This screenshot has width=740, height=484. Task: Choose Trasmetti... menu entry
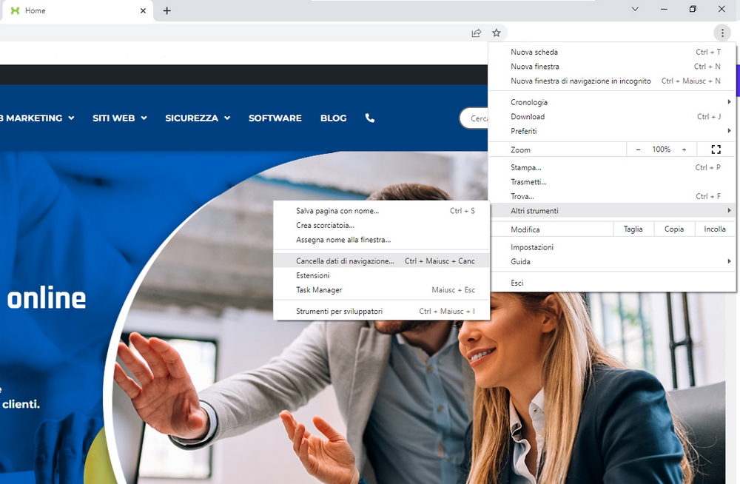click(x=612, y=182)
